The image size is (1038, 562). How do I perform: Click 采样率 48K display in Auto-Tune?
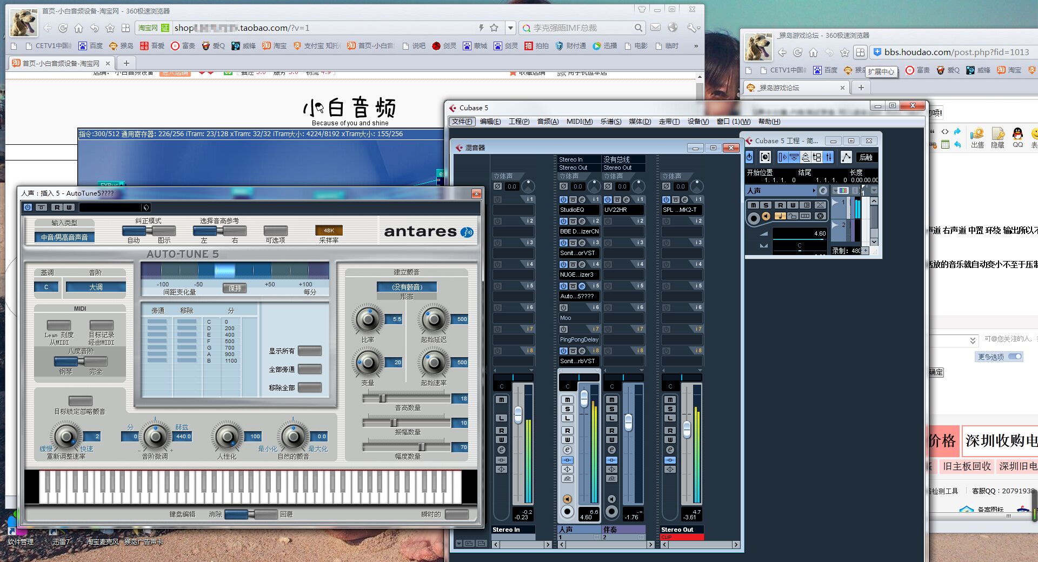tap(329, 230)
